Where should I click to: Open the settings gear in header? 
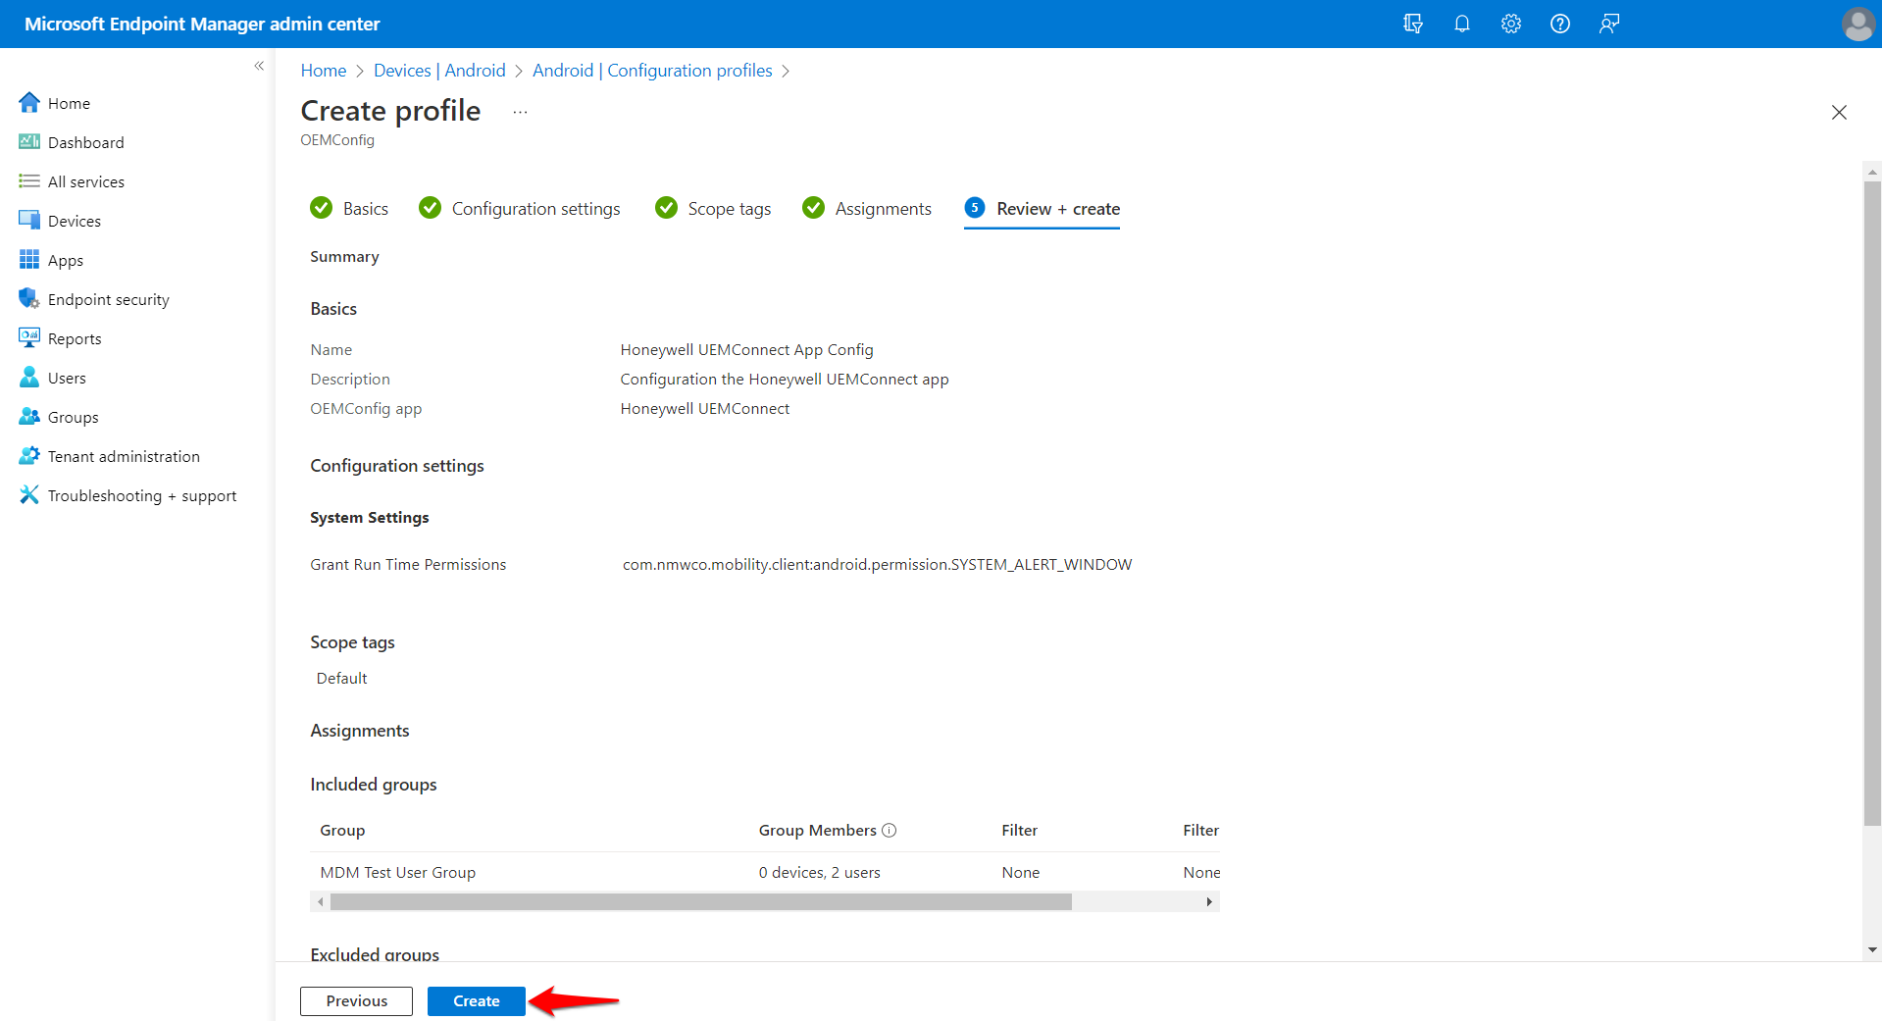tap(1510, 24)
